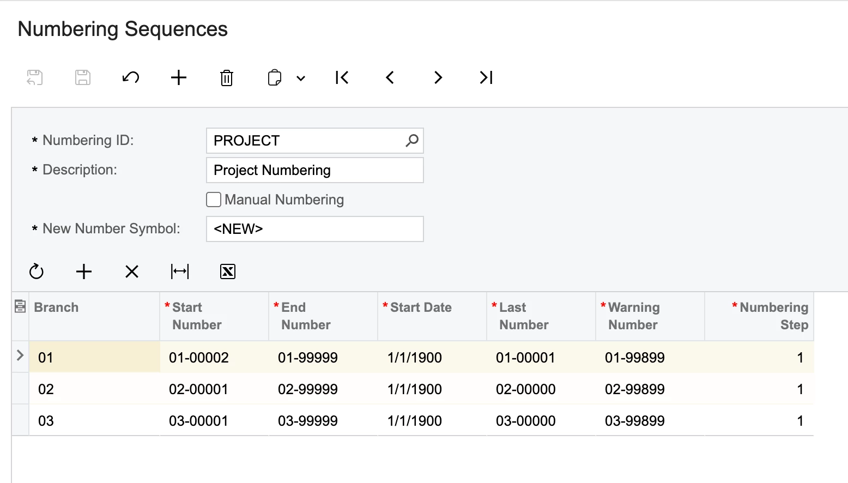This screenshot has height=483, width=848.
Task: Click the Save and Close icon
Action: [35, 77]
